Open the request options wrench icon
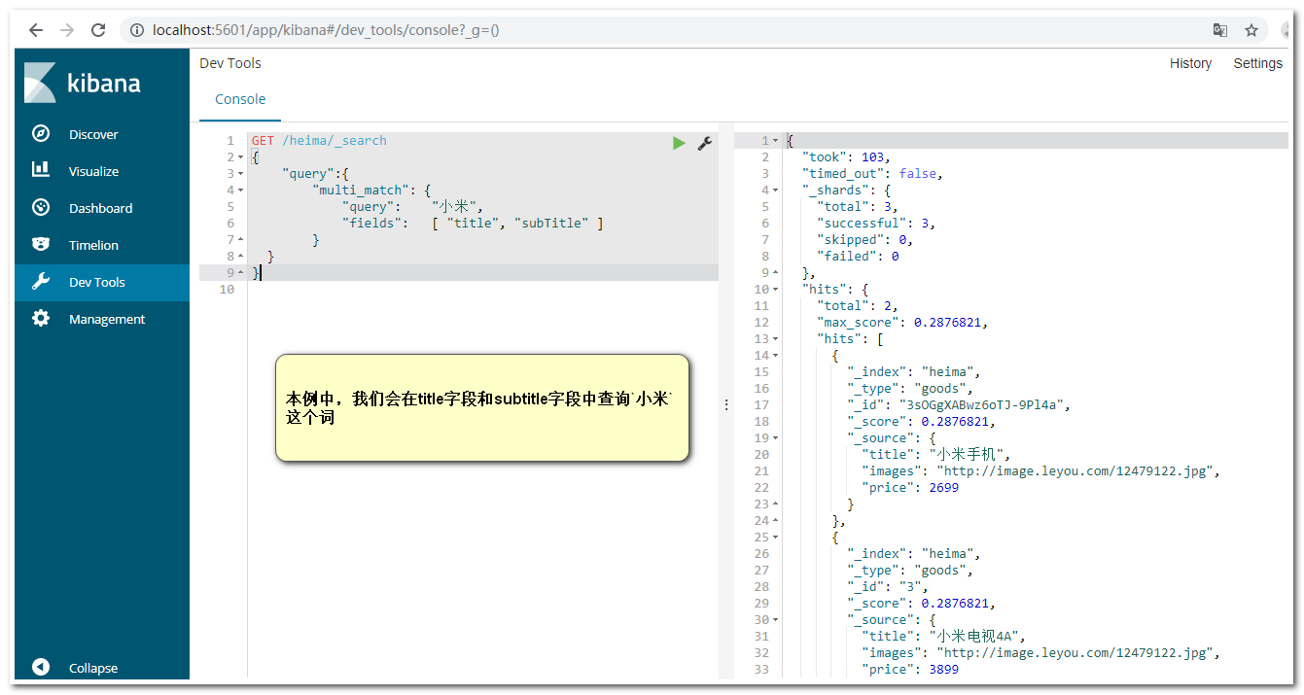Screen dimensions: 1304x695 (x=705, y=143)
